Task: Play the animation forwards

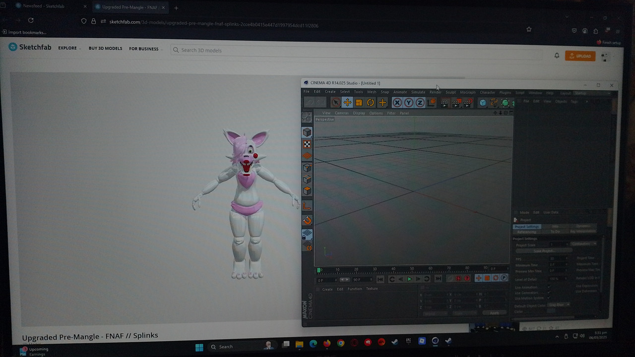Action: point(409,279)
